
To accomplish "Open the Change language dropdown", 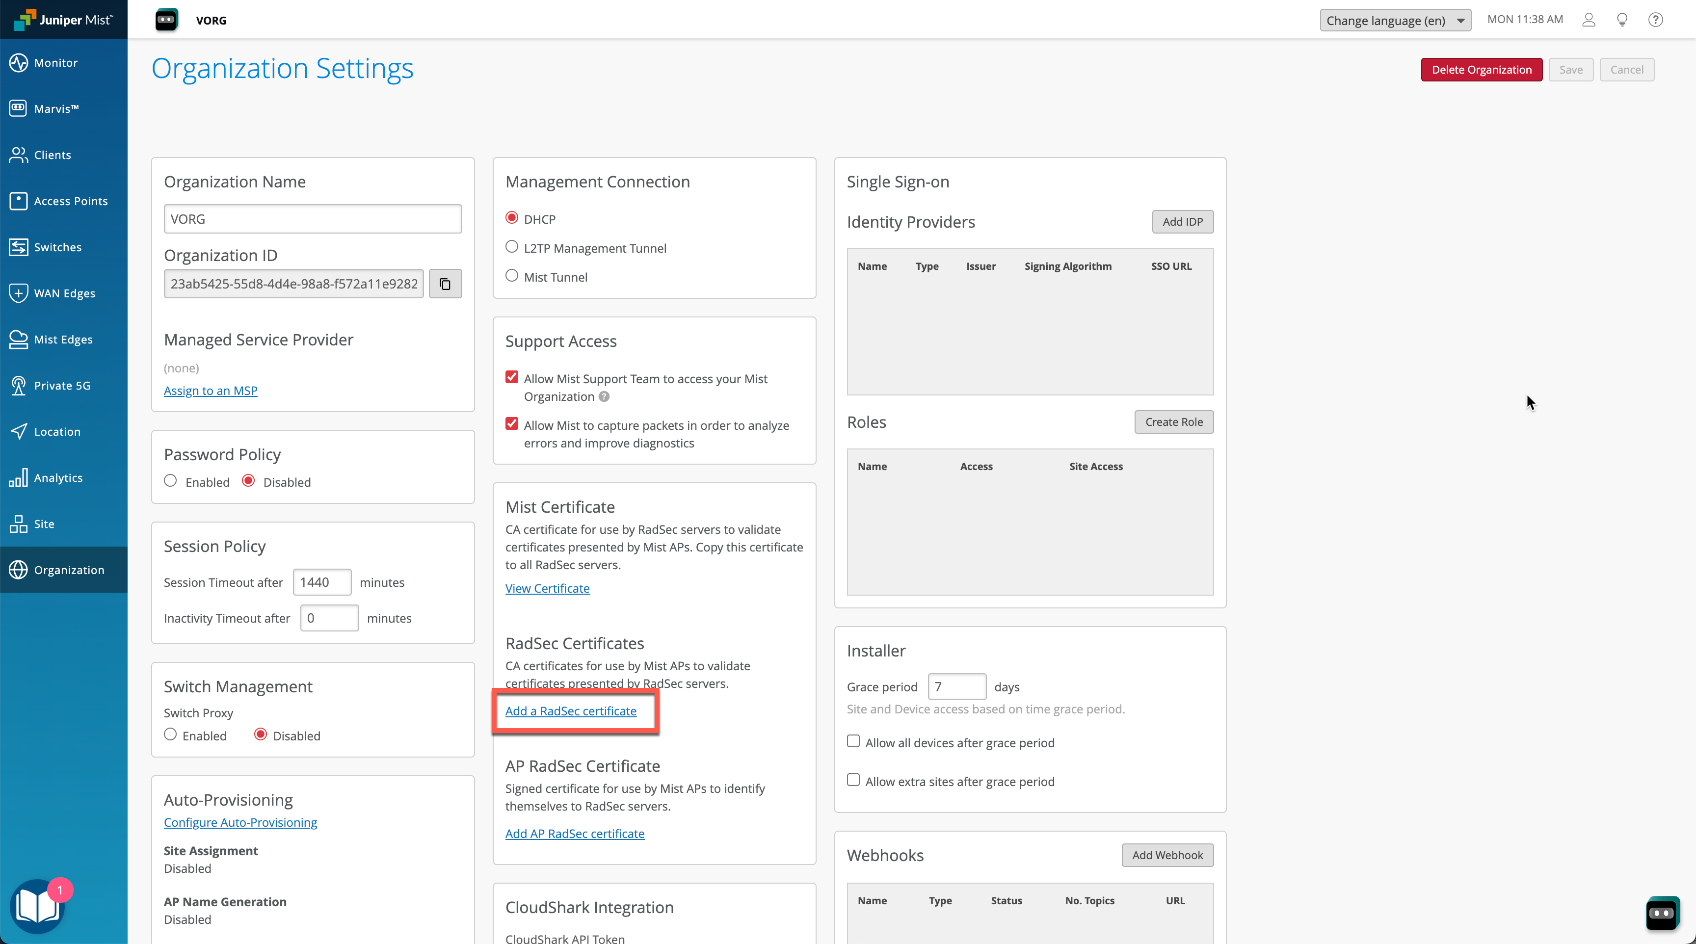I will 1395,21.
